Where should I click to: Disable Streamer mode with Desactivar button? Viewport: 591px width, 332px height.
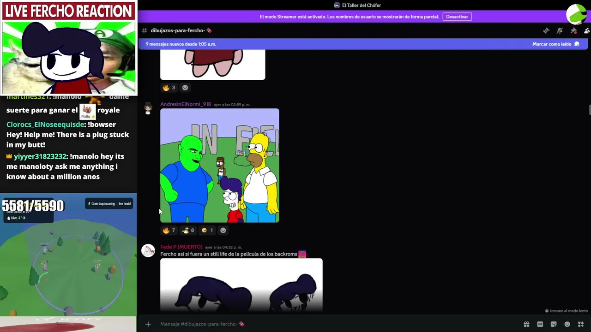pyautogui.click(x=457, y=17)
